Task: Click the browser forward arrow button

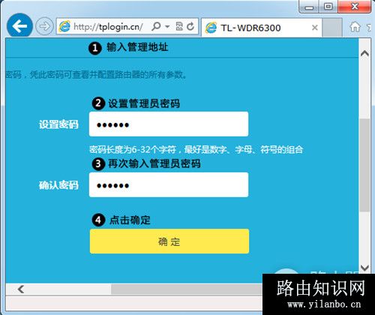Action: pos(44,26)
